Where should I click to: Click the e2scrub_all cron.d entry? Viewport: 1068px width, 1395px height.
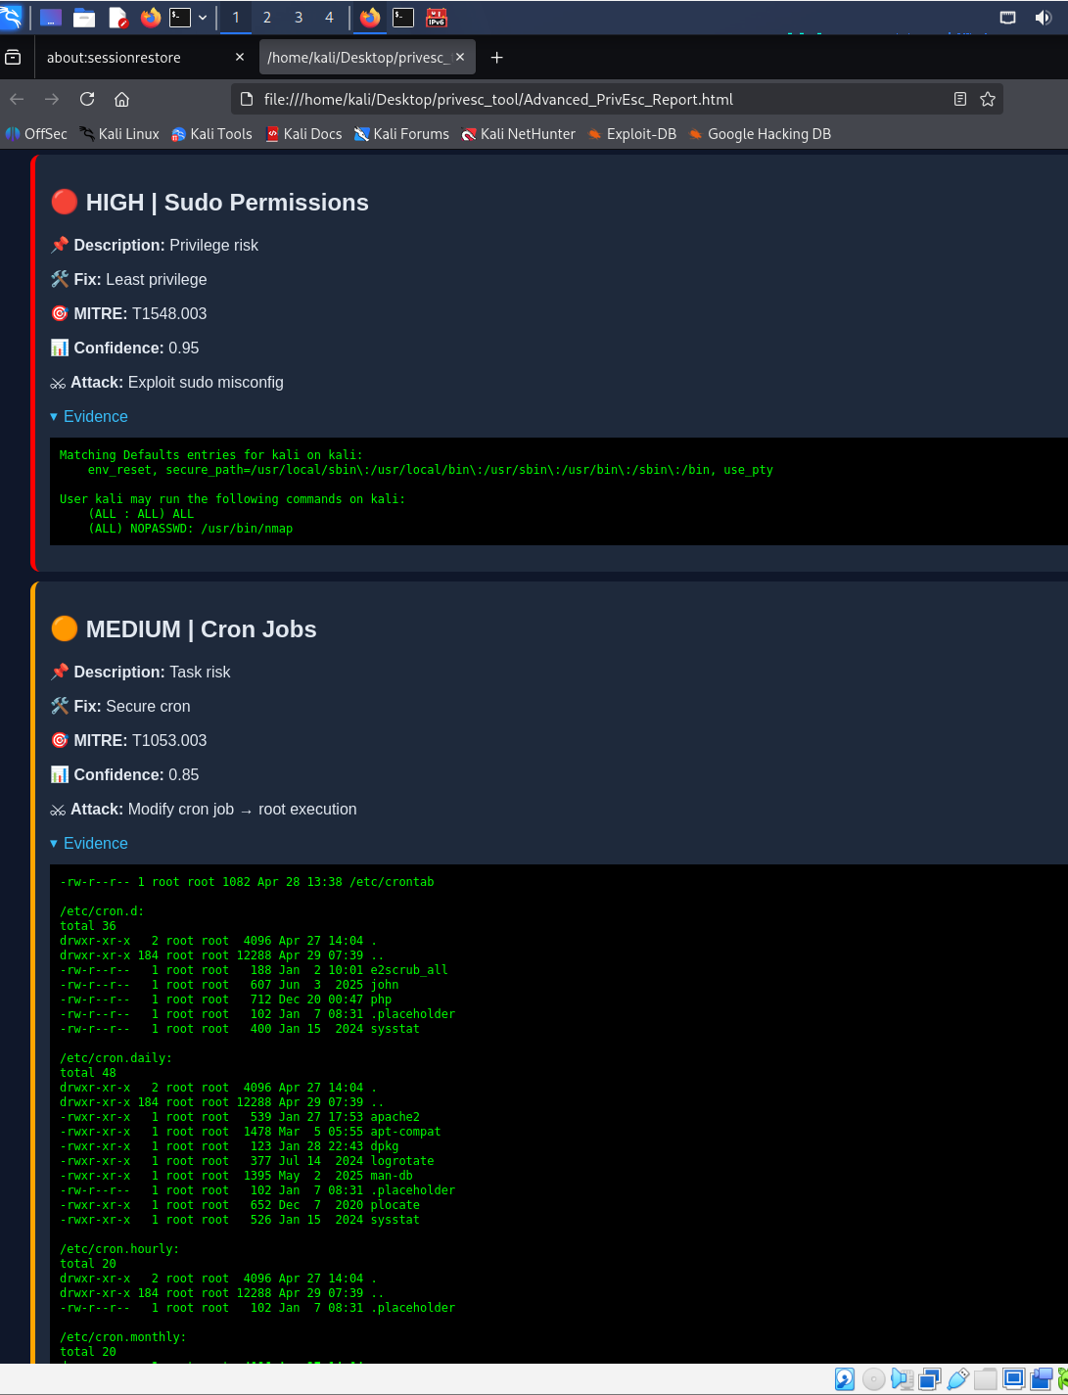[x=254, y=970]
